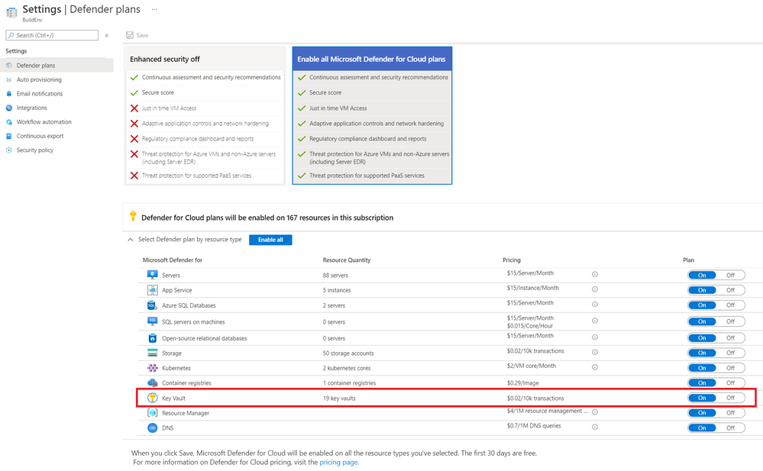Click the '50 storage accounts' quantity
Viewport: 763px width, 471px height.
(x=348, y=353)
